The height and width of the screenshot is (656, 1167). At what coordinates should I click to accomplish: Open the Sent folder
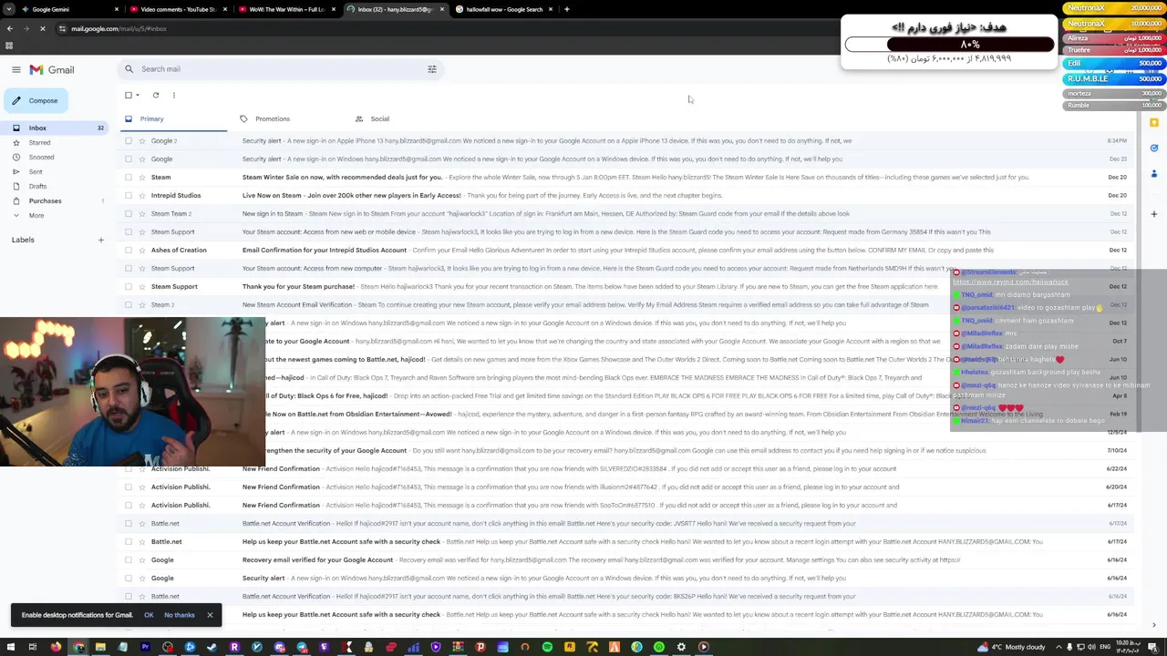pyautogui.click(x=36, y=172)
